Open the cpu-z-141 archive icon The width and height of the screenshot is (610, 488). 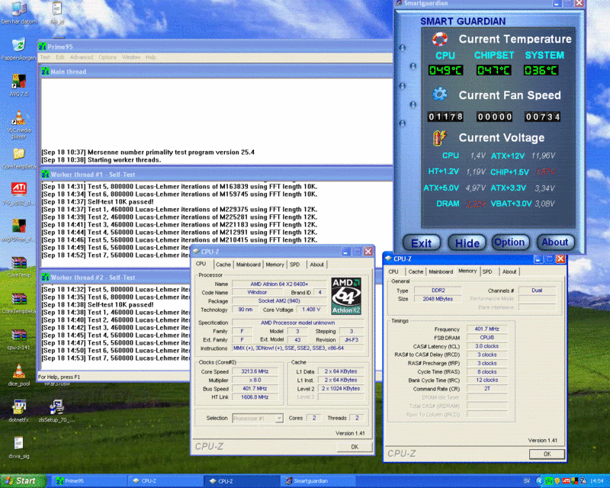point(18,335)
